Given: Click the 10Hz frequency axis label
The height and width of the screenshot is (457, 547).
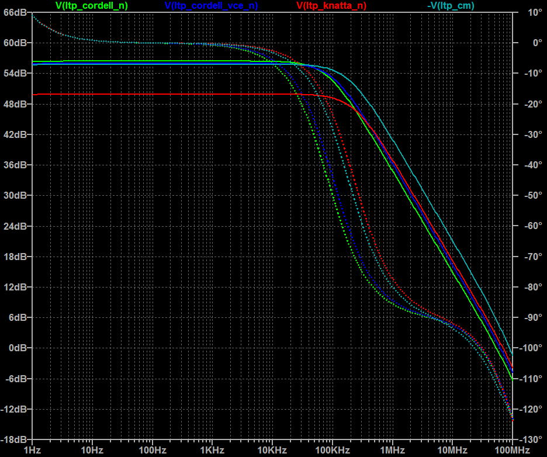Looking at the screenshot, I should point(92,451).
